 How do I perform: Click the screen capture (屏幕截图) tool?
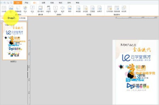18,9
